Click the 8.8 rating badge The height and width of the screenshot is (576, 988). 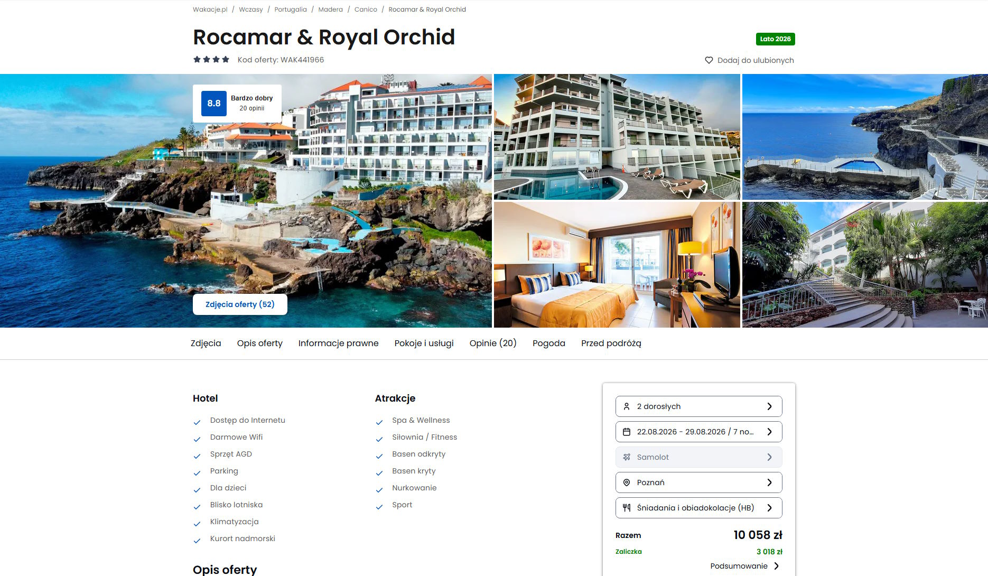pos(214,104)
